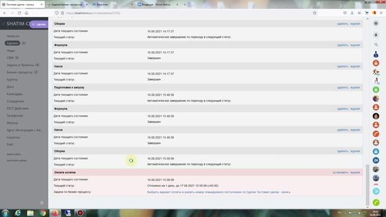The image size is (386, 217).
Task: Open red record button app on taskbar
Action: (80, 213)
